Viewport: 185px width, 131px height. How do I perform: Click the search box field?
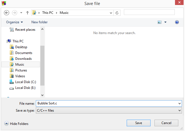[149, 12]
